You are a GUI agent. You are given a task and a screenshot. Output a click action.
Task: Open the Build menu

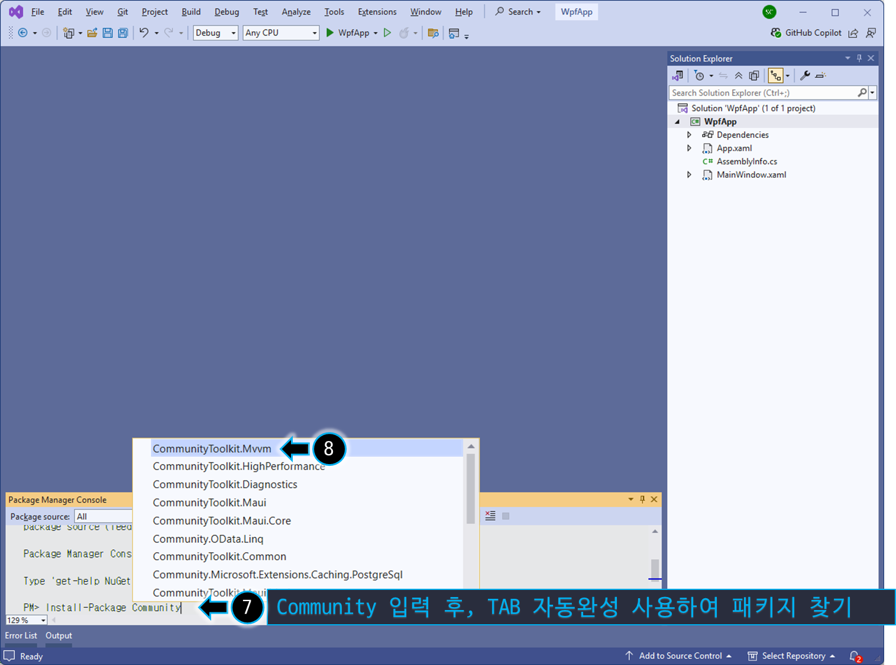pos(191,12)
